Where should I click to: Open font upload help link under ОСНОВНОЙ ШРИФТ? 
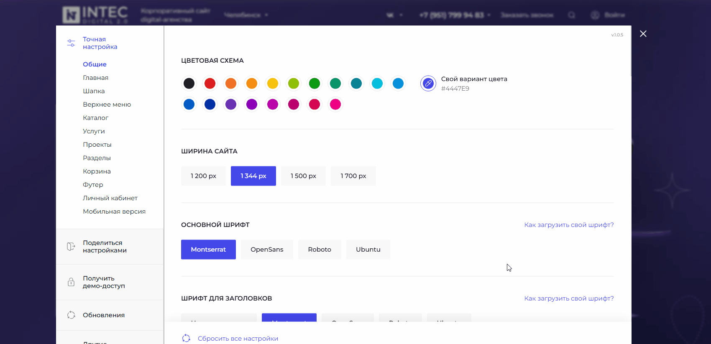pos(569,225)
